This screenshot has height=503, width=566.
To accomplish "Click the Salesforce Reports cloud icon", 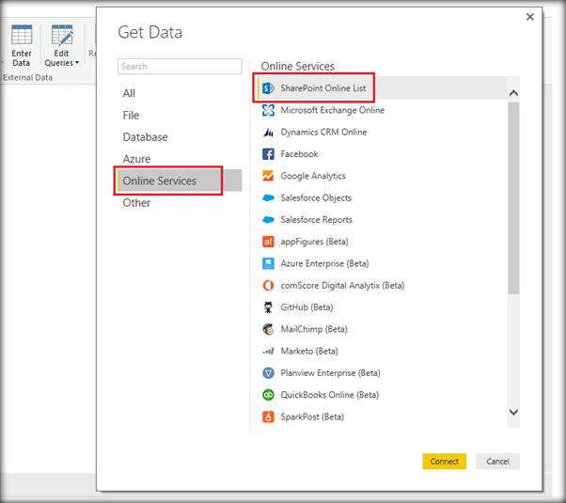I will (268, 220).
